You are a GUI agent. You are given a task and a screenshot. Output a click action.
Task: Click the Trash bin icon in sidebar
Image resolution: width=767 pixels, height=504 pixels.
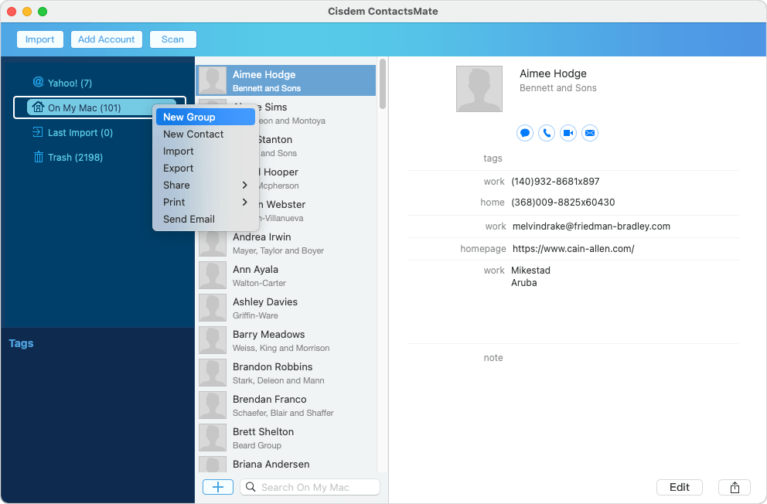tap(38, 157)
